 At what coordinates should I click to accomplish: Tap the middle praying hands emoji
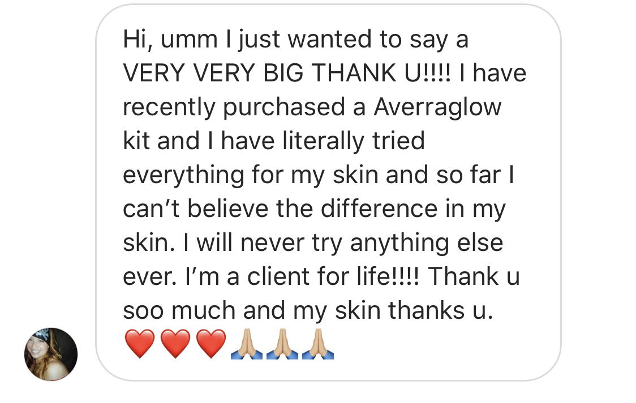(x=282, y=344)
